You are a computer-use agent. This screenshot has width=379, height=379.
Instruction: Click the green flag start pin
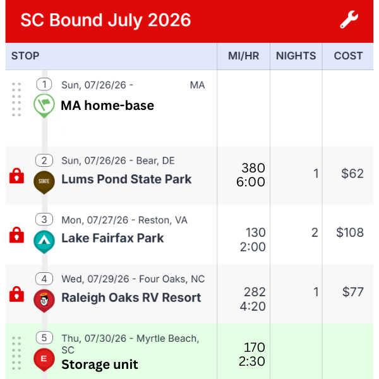(44, 105)
